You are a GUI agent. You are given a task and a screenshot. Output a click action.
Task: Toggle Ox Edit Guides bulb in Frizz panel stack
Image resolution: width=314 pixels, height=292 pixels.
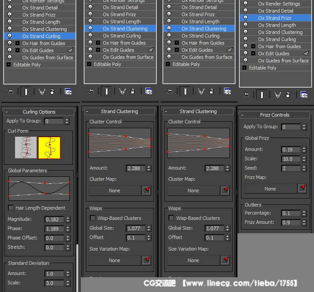pos(245,53)
